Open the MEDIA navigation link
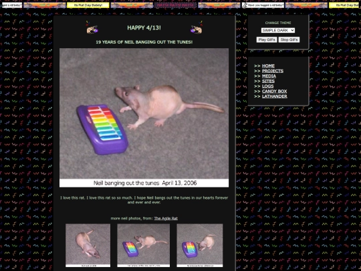361x271 pixels. 269,76
